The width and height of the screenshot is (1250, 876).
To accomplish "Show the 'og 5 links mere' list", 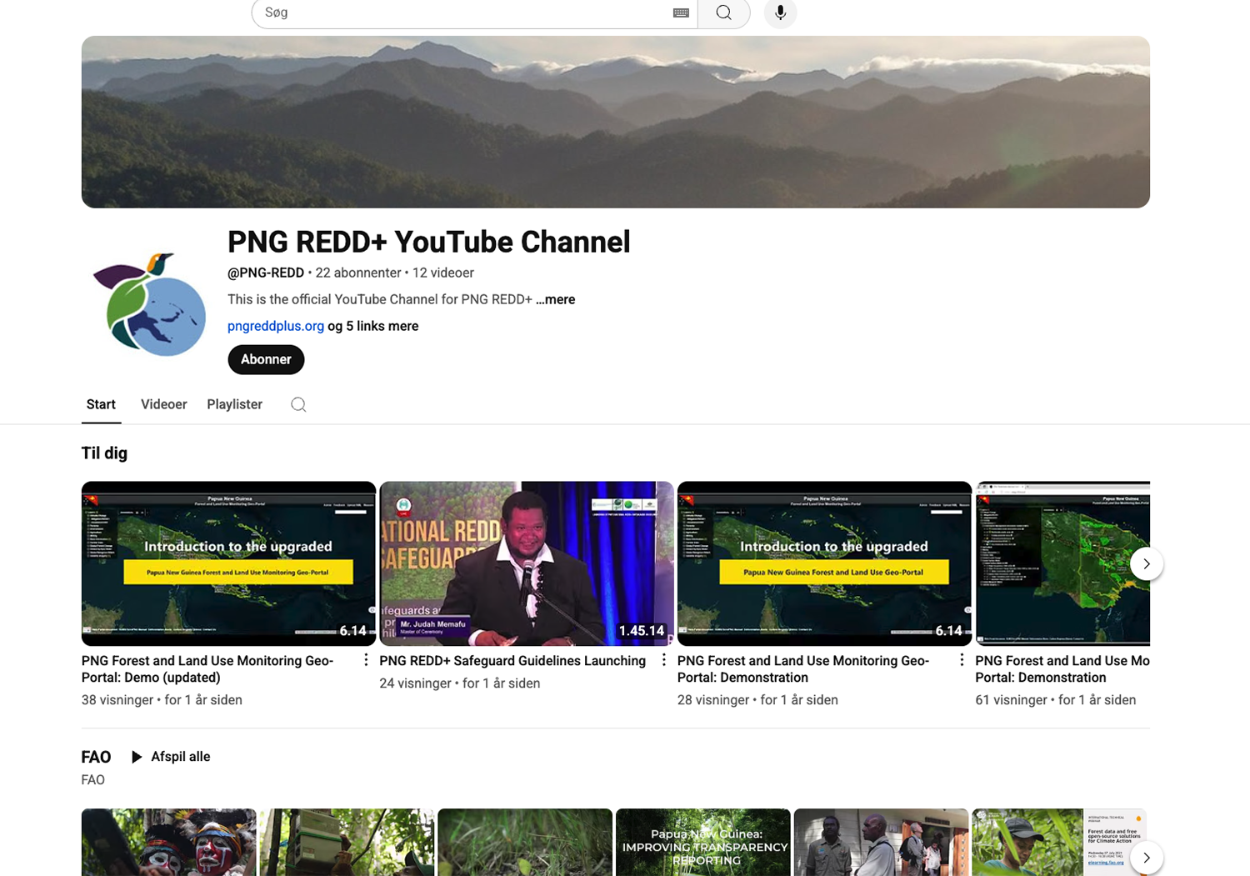I will point(373,326).
